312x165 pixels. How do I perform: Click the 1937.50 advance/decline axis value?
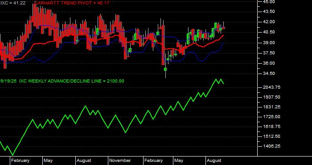tap(272, 97)
